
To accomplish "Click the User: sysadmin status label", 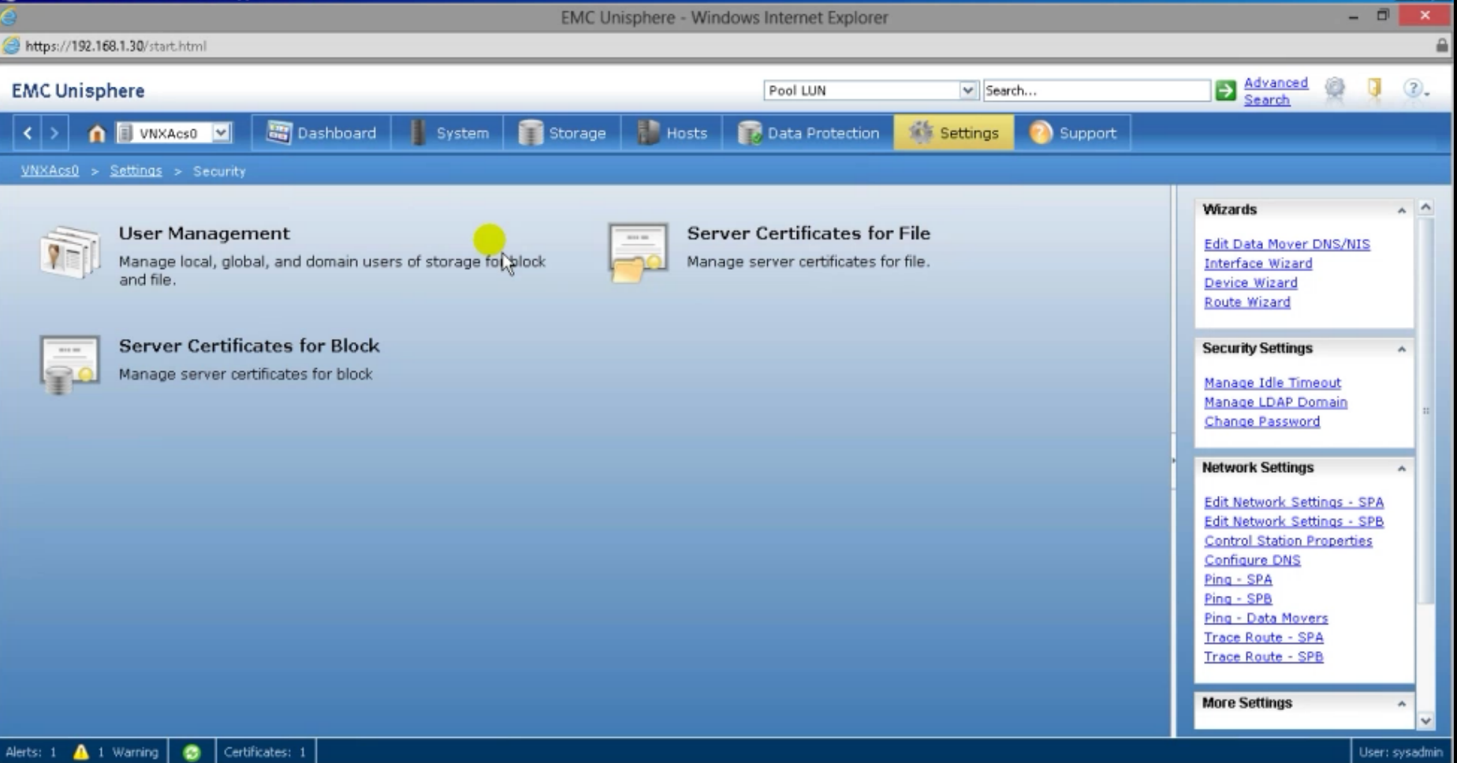I will [1401, 752].
